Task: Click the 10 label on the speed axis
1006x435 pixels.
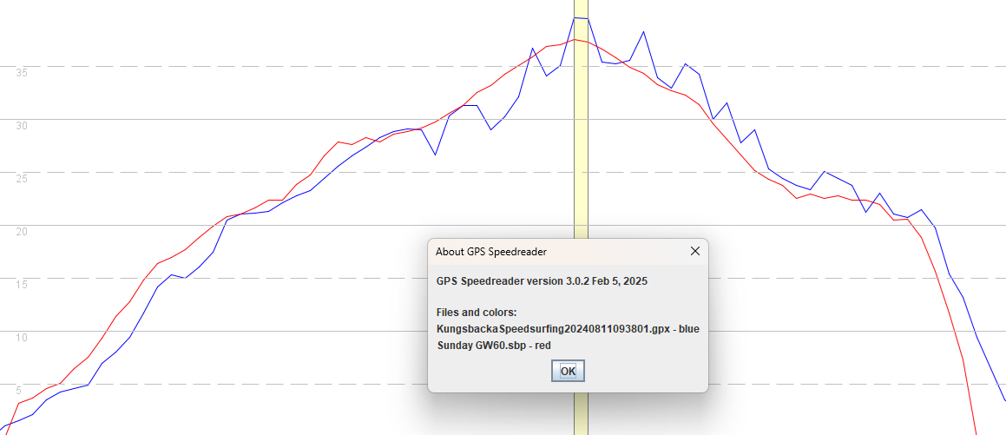Action: coord(21,338)
